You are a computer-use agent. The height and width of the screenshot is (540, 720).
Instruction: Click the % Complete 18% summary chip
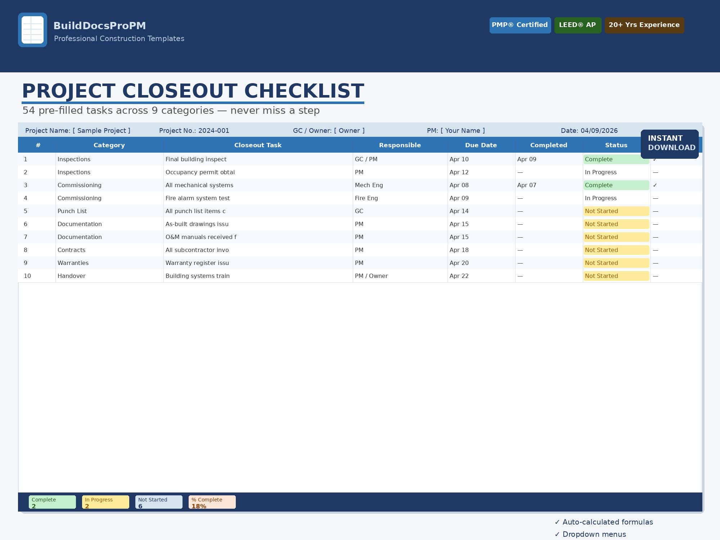[x=212, y=502]
